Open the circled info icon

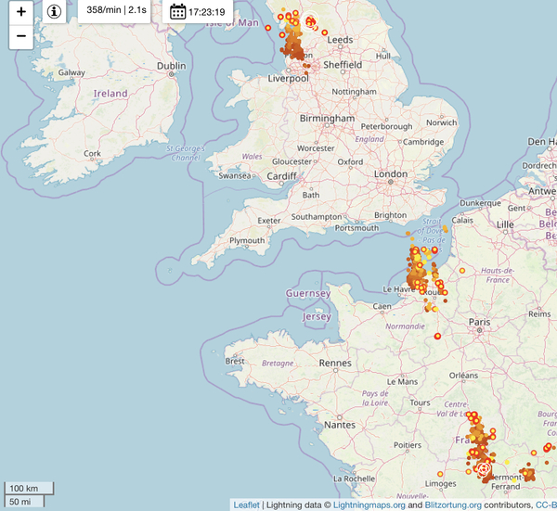[55, 12]
